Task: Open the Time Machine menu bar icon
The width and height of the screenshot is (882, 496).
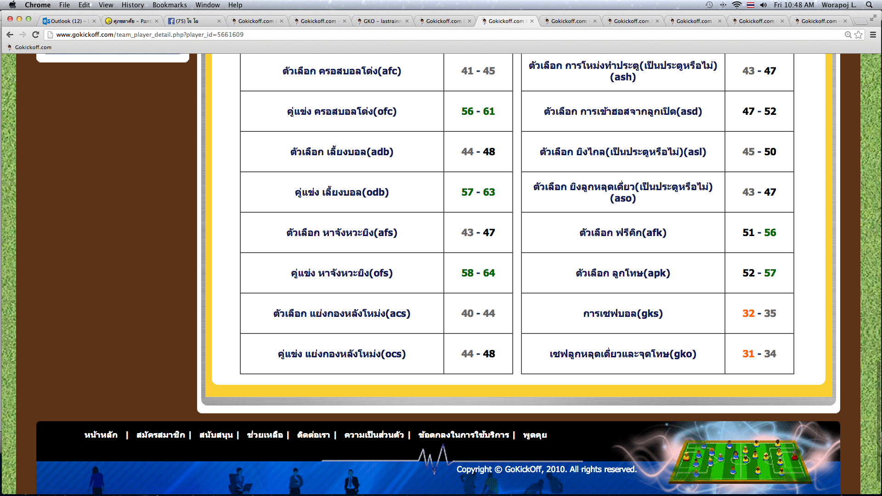Action: click(709, 5)
